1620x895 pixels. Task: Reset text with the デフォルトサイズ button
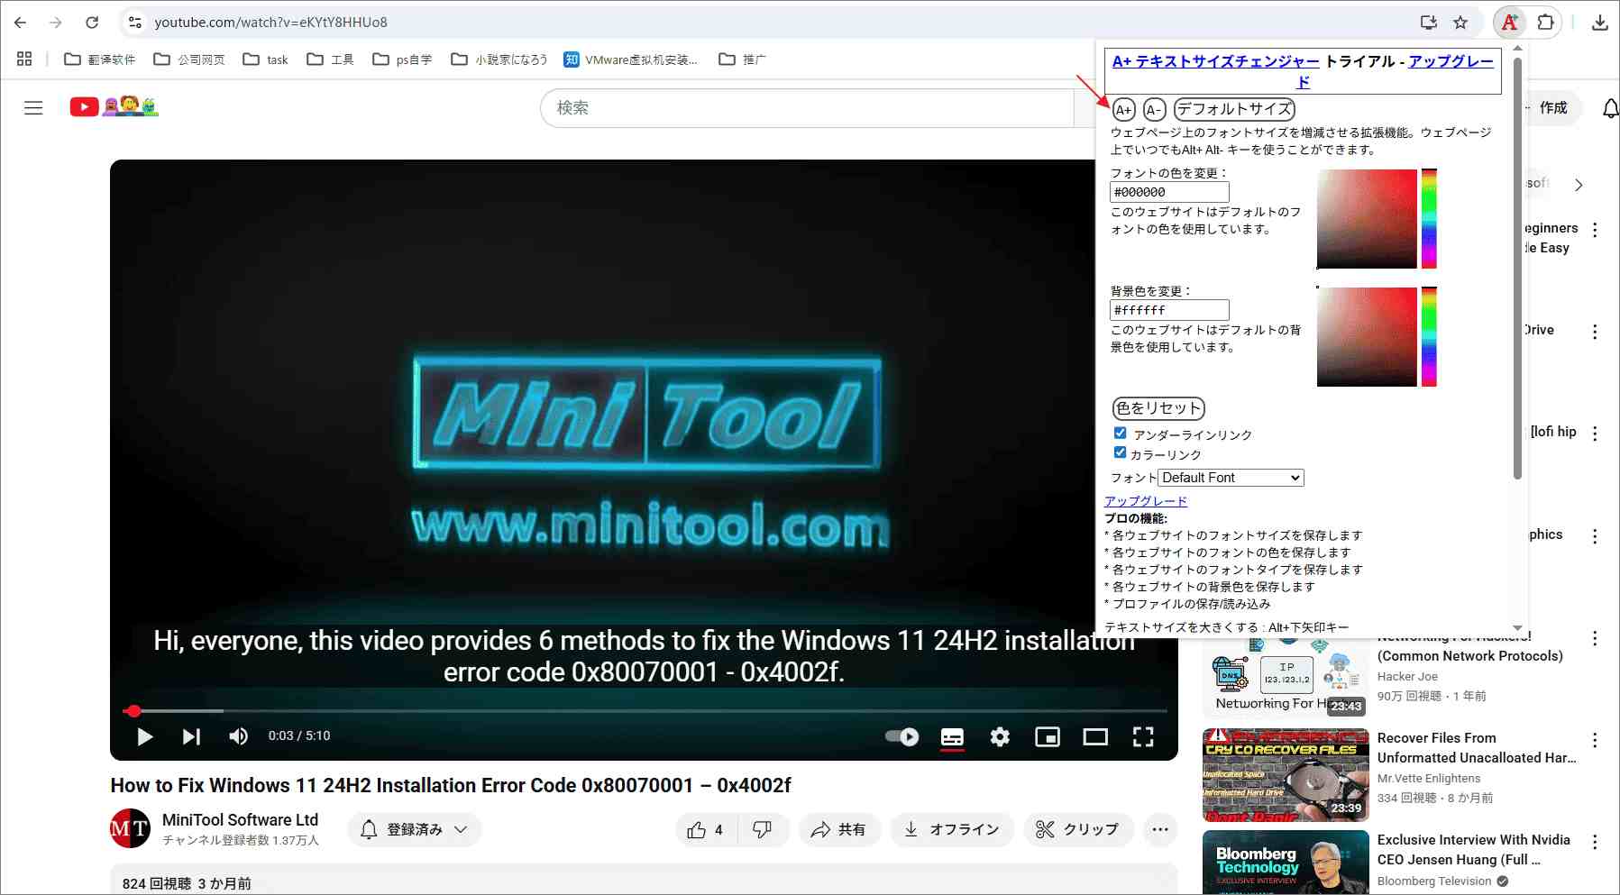click(1234, 110)
